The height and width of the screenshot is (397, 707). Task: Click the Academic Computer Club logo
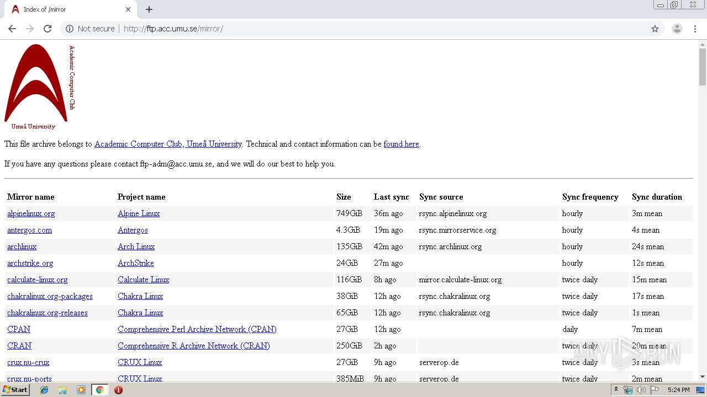coord(39,87)
